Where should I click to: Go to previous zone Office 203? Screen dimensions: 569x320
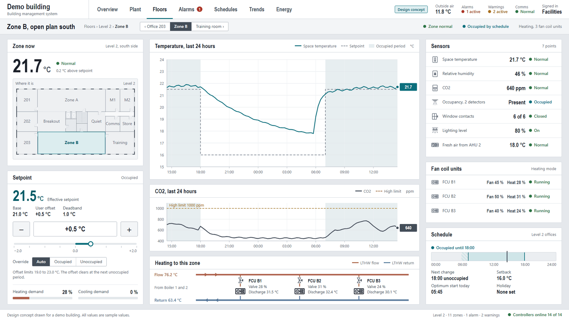pyautogui.click(x=155, y=27)
